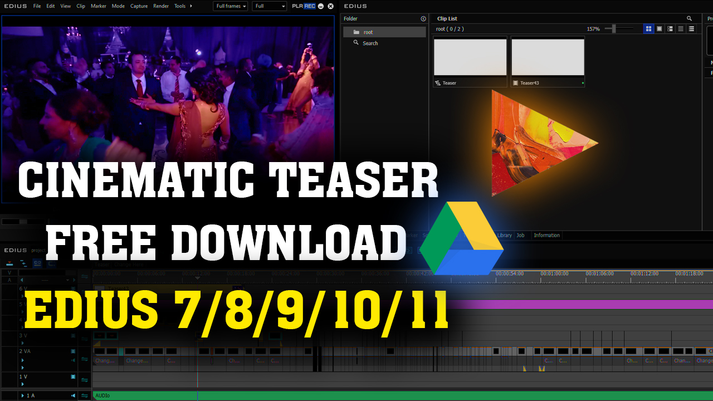Select the root folder
Image resolution: width=713 pixels, height=401 pixels.
384,32
